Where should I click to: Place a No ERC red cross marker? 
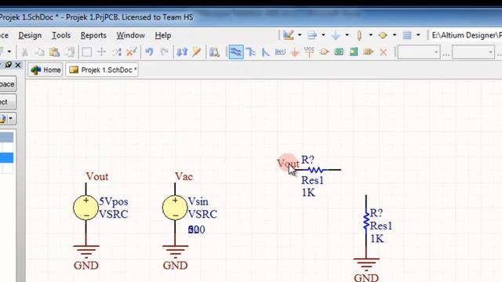click(384, 52)
